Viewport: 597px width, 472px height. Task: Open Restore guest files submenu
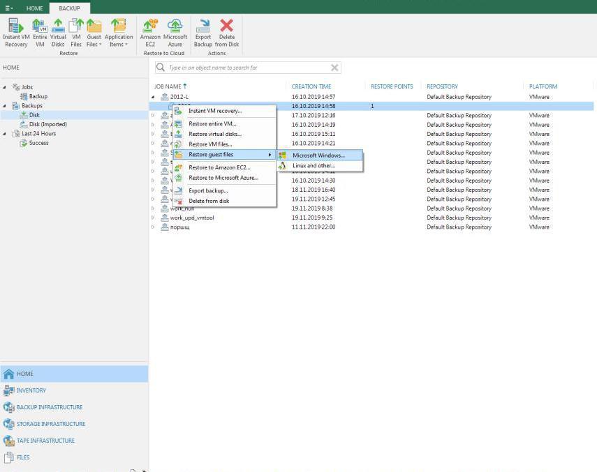[x=225, y=155]
